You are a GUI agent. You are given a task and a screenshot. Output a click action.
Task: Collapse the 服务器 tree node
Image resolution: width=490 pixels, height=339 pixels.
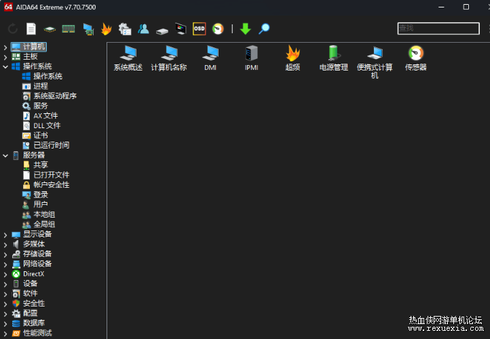[5, 155]
